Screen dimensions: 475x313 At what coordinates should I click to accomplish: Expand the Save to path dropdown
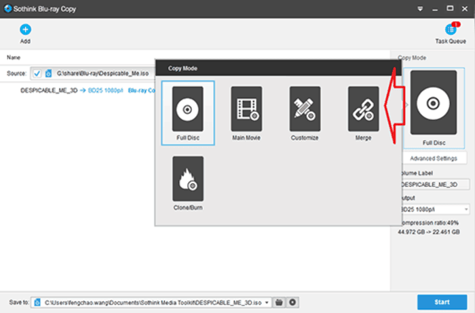[x=267, y=302]
